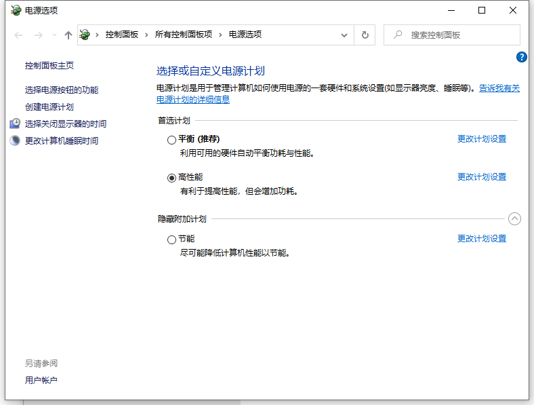Open 更改计划设置 for 高性能 plan
This screenshot has width=534, height=405.
pos(481,177)
